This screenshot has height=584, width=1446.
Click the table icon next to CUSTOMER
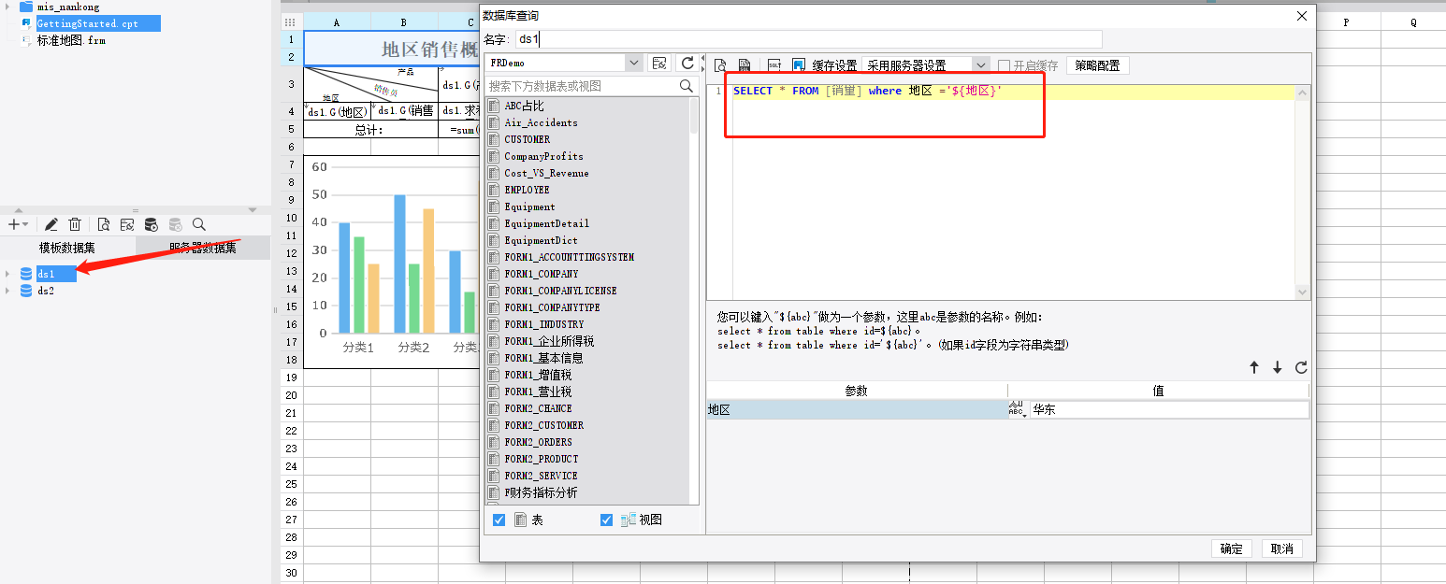pos(494,139)
